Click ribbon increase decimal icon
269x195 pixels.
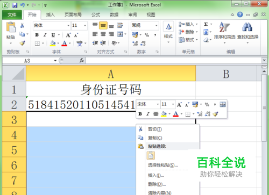(x=135, y=43)
